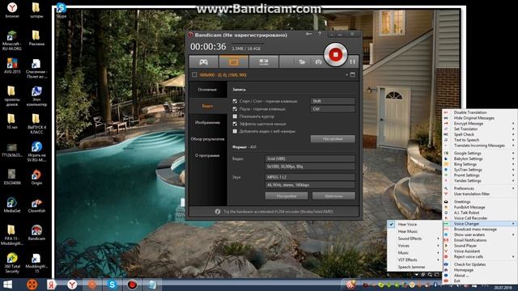Screen dimensions: 518x291
Task: Uncheck Hear Voice option
Action: click(x=414, y=224)
